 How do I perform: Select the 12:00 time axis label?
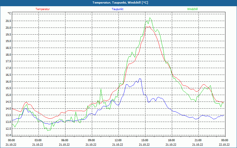118,140
